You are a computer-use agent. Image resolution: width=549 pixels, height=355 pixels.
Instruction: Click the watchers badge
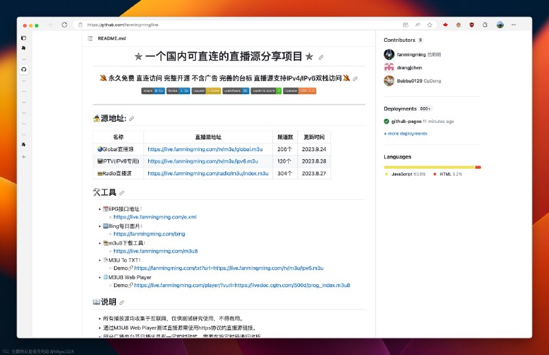tap(235, 91)
